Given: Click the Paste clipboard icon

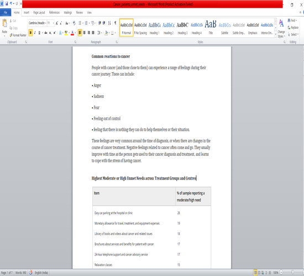Looking at the screenshot, I should pyautogui.click(x=4, y=23).
